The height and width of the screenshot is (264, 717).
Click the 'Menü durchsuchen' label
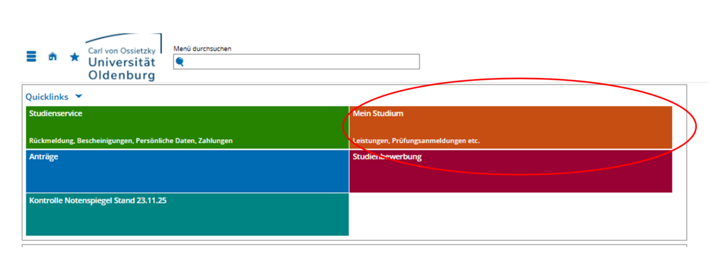tap(202, 49)
